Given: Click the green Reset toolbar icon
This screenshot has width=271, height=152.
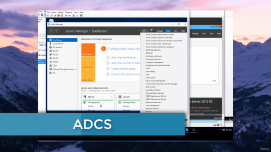Looking at the screenshot, I should 69,16.
